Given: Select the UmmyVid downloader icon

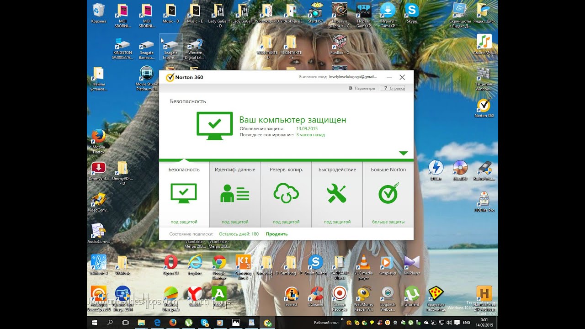Looking at the screenshot, I should pyautogui.click(x=99, y=171).
